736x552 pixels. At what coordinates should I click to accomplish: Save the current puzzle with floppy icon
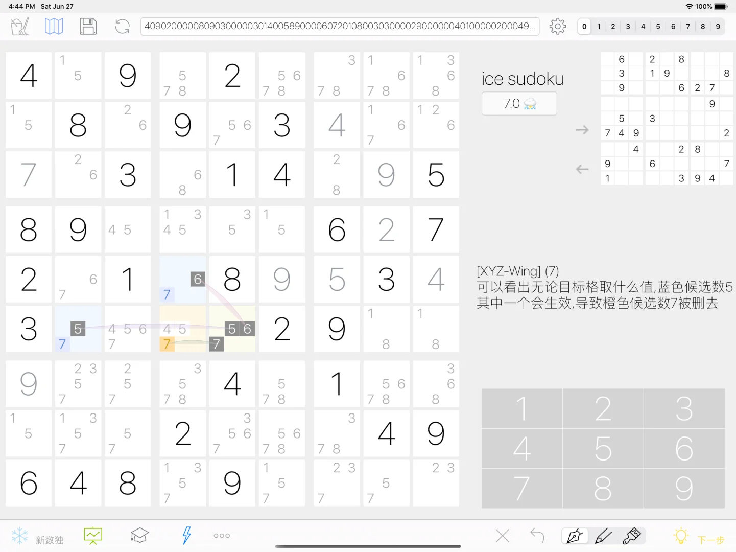tap(88, 26)
